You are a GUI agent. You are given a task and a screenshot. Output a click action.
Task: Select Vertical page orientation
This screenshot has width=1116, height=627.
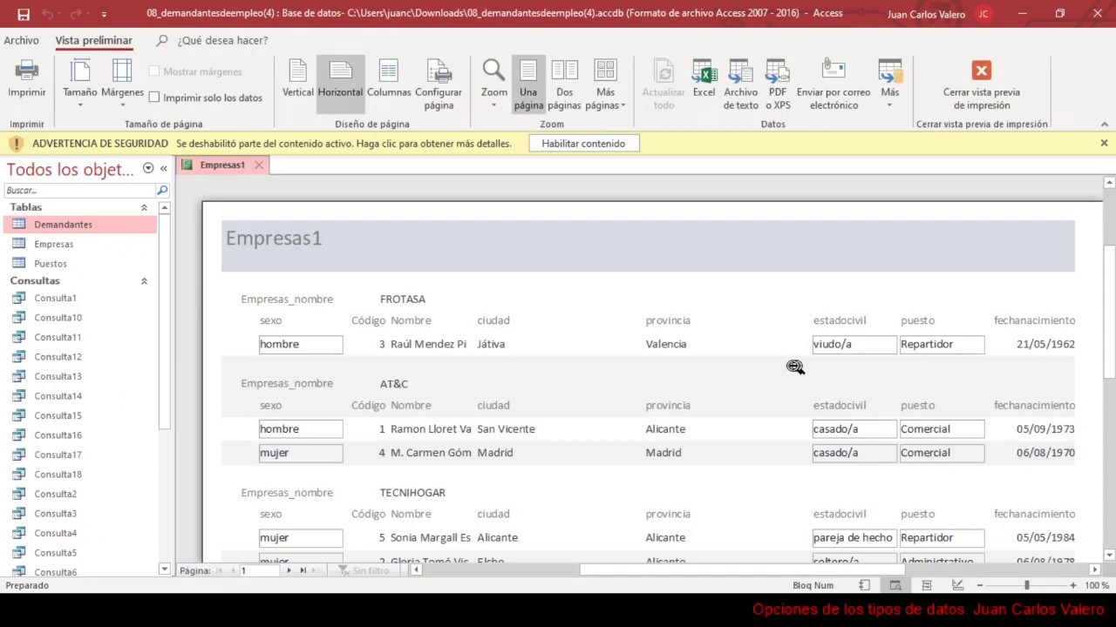[297, 78]
